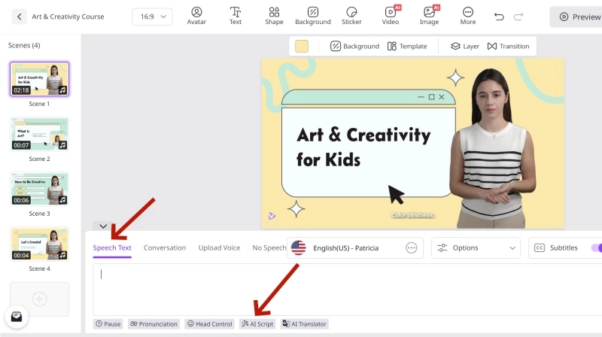Open the More tools menu
The image size is (602, 337).
pyautogui.click(x=468, y=16)
